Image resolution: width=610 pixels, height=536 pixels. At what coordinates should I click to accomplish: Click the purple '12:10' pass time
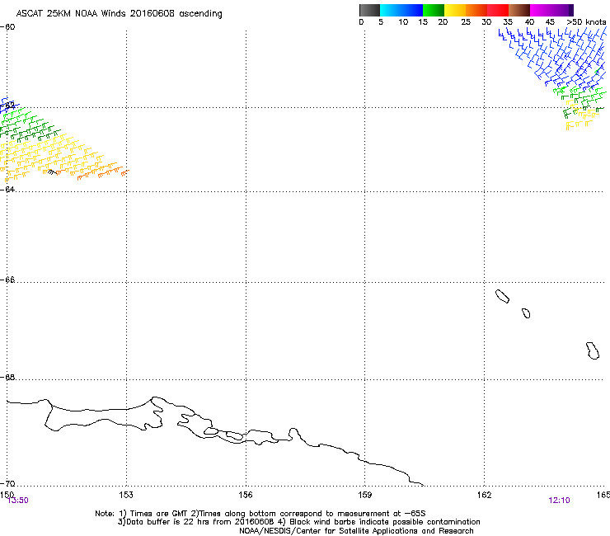[559, 501]
